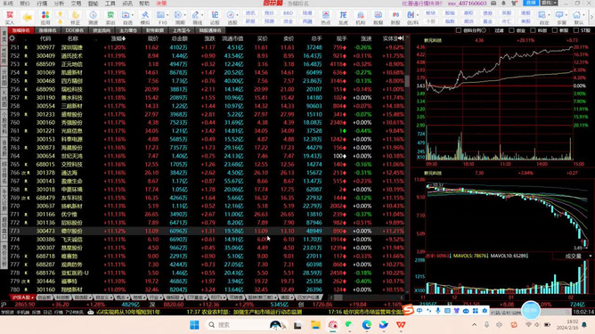Switch to the DDE排名 tab
The height and width of the screenshot is (334, 595).
75,30
